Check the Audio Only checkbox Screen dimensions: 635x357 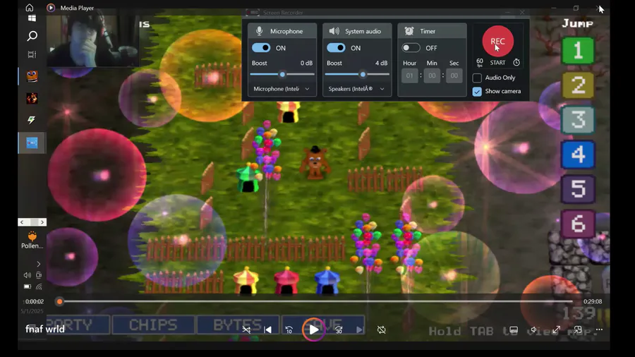tap(477, 78)
